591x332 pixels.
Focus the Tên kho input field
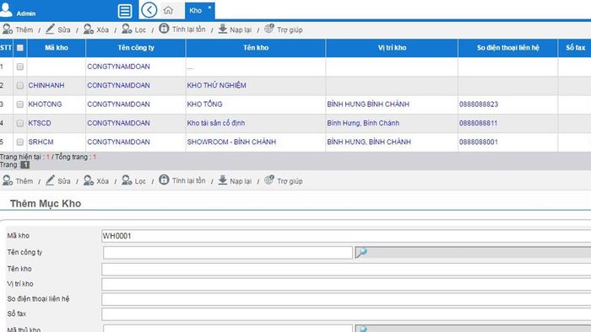click(x=346, y=269)
